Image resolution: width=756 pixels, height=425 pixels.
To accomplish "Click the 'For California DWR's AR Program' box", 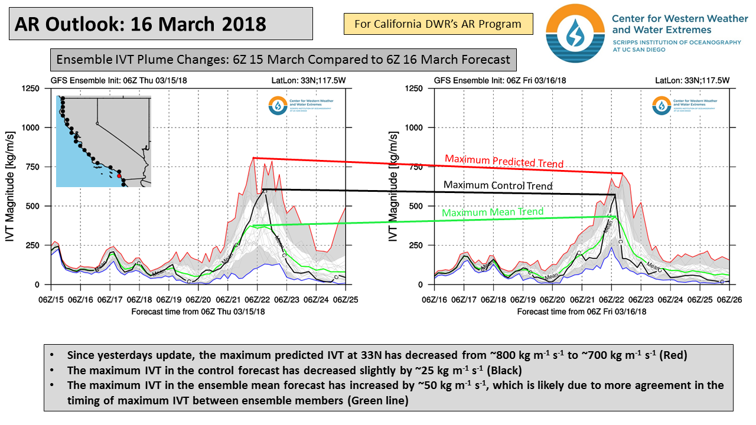I will pos(438,24).
